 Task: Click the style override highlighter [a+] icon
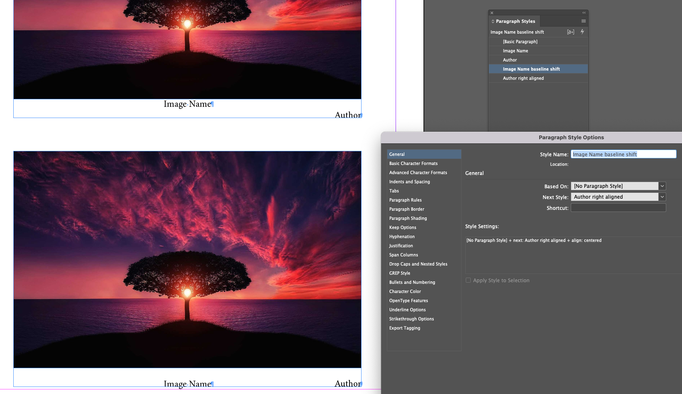[570, 32]
